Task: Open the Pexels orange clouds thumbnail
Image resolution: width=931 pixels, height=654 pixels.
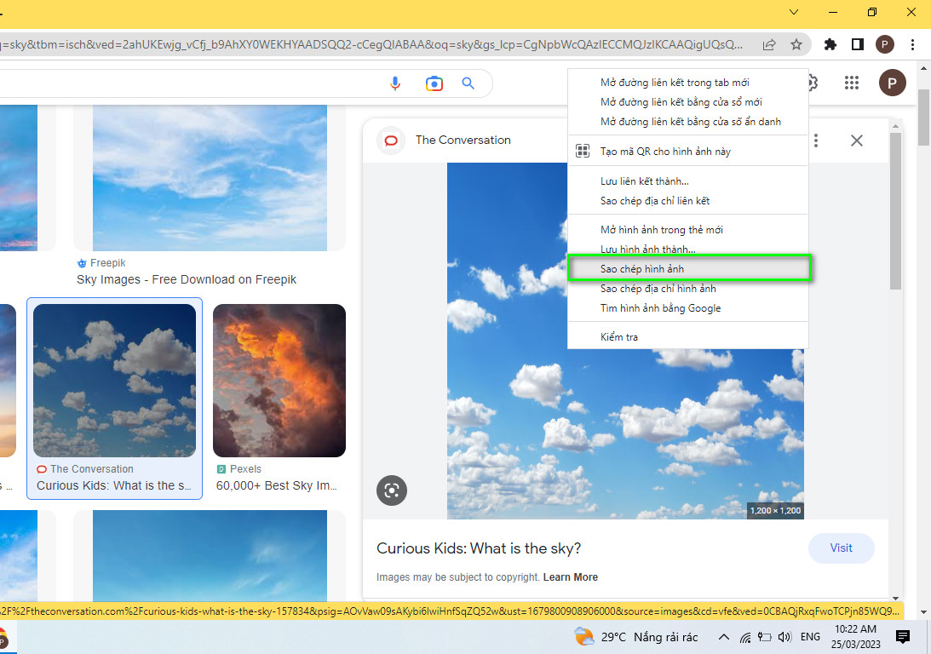Action: pos(279,381)
